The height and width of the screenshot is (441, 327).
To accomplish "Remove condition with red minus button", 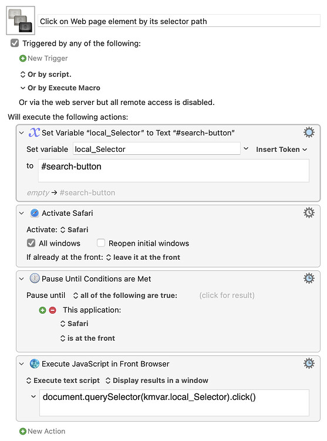I will click(x=53, y=310).
